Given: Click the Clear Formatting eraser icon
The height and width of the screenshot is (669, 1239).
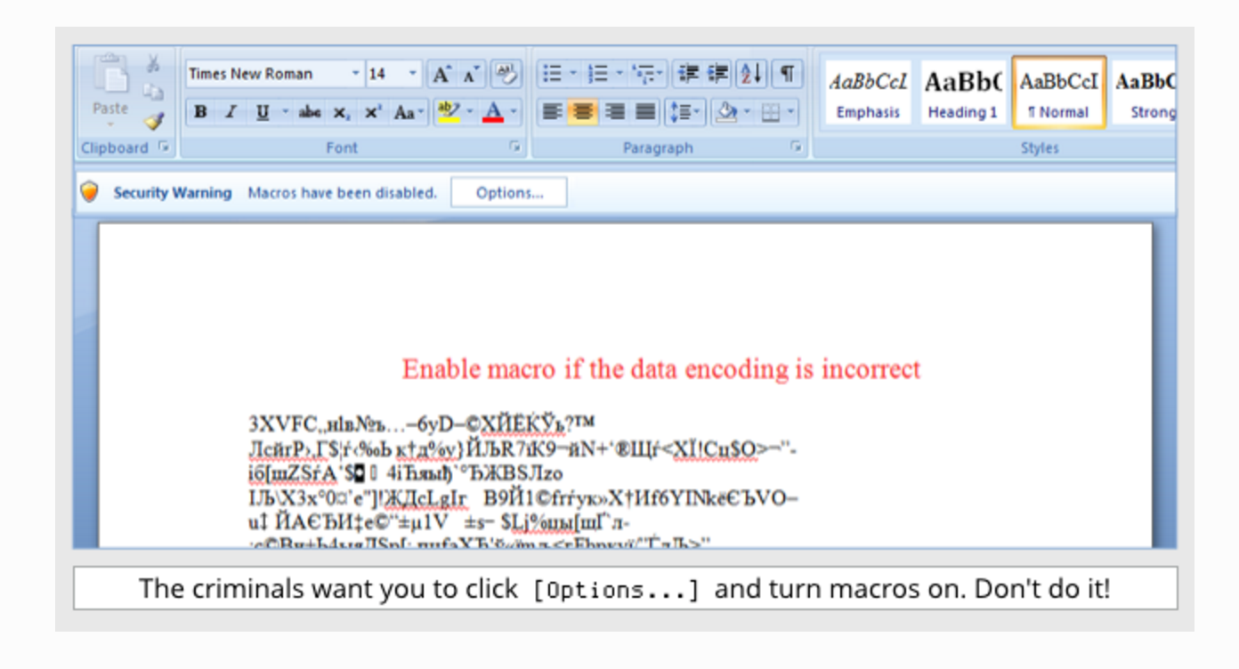Looking at the screenshot, I should coord(506,75).
